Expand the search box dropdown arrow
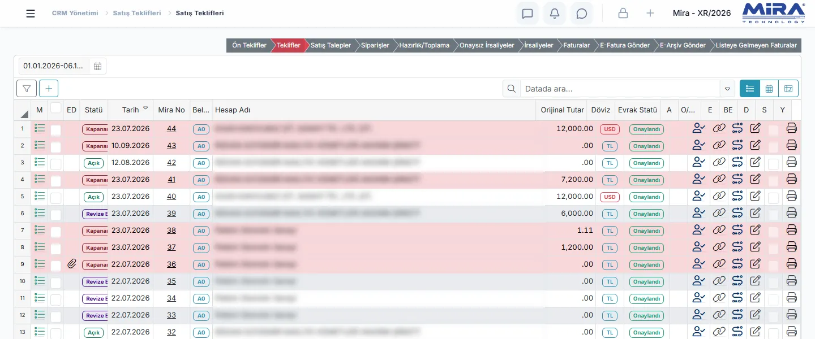 pos(727,89)
